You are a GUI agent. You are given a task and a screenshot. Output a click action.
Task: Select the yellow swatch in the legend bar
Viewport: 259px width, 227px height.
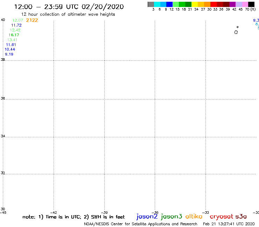195,4
